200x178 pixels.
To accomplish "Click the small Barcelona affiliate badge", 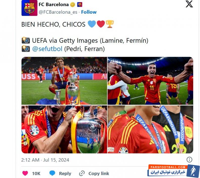I will tap(80, 5).
